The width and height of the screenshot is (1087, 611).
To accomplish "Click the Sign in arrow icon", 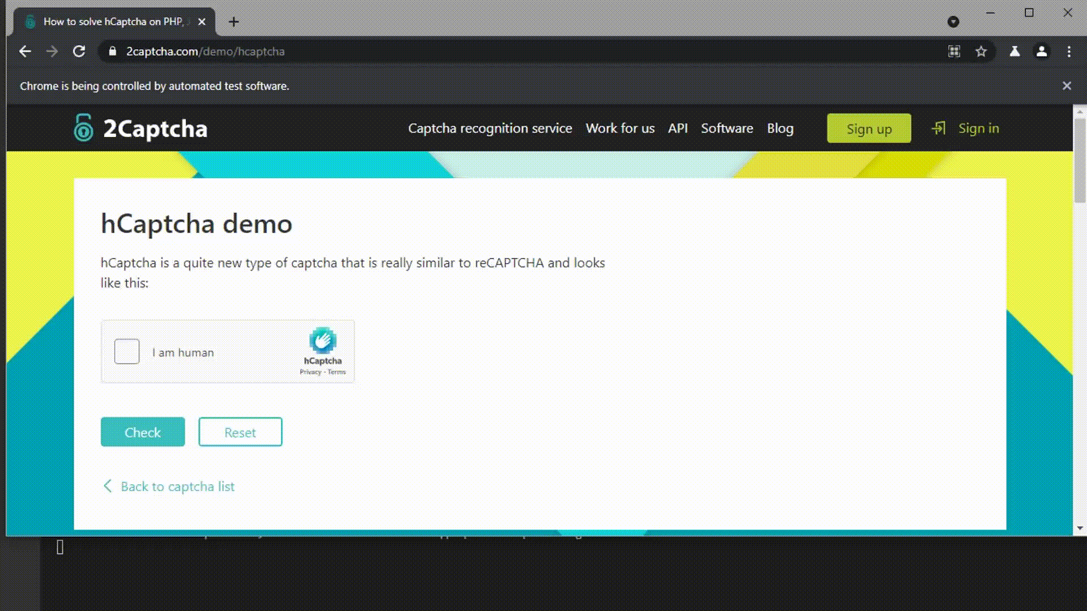I will coord(939,128).
